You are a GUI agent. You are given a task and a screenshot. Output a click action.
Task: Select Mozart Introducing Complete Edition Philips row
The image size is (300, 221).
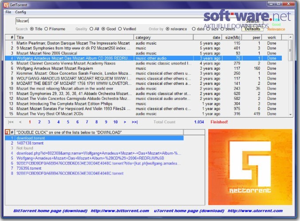click(144, 103)
